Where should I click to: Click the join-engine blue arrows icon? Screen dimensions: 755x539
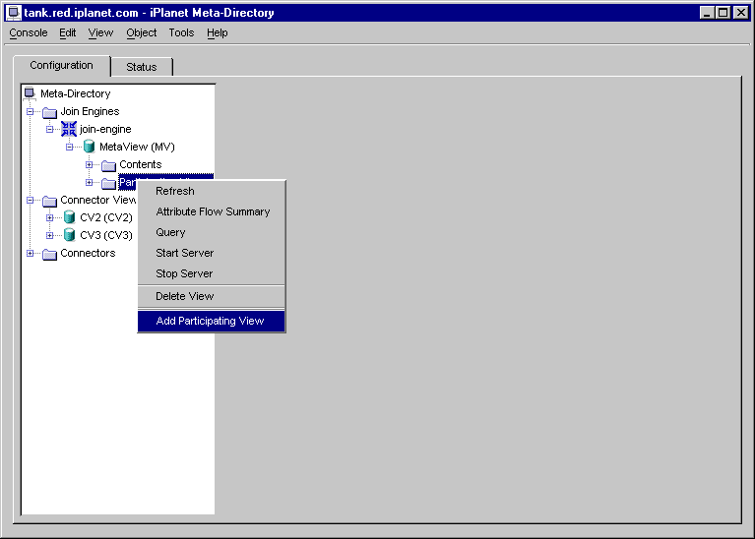(x=69, y=129)
